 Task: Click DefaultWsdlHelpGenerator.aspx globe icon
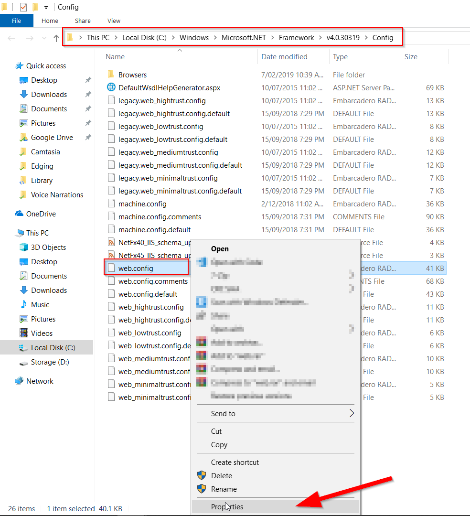[111, 87]
